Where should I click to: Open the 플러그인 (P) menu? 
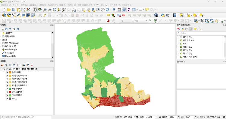[x=52, y=5]
